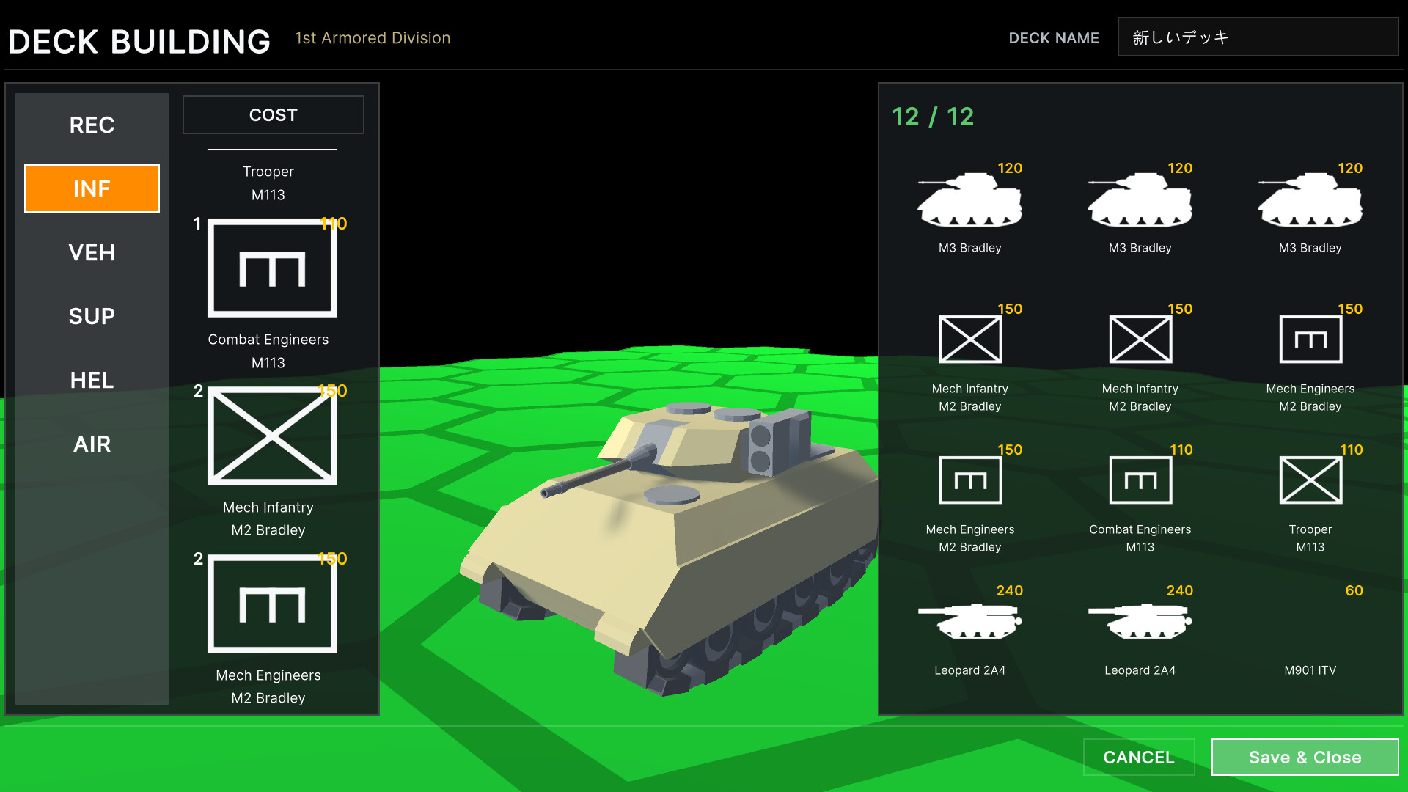1408x792 pixels.
Task: Select the rightmost M3 Bradley in the deck
Action: pyautogui.click(x=1310, y=200)
